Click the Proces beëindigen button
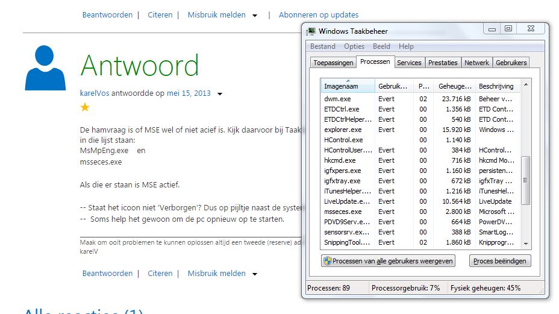The image size is (559, 314). [x=500, y=261]
